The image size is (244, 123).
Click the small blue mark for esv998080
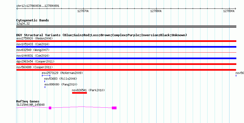click(45, 87)
